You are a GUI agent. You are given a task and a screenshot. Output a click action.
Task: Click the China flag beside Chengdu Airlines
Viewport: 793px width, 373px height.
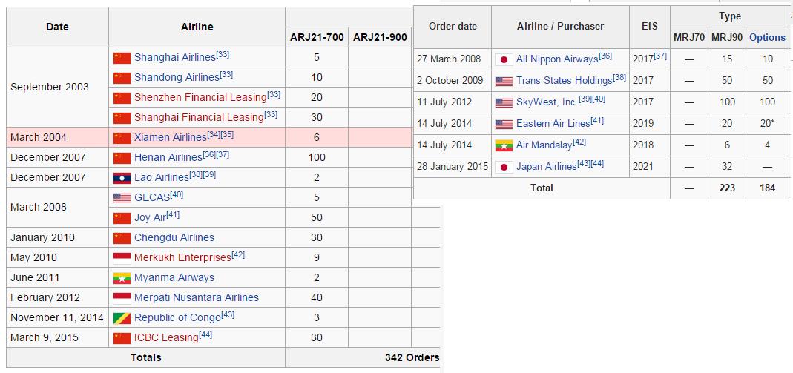click(x=122, y=238)
